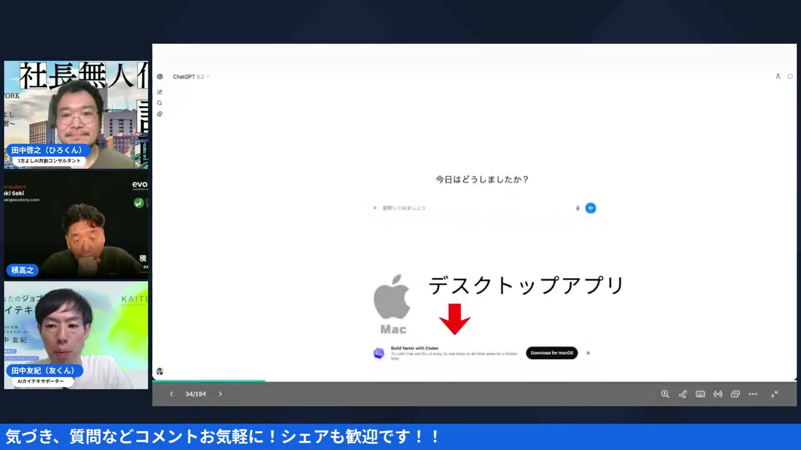
Task: Click the microphone icon in the prompt bar
Action: 577,208
